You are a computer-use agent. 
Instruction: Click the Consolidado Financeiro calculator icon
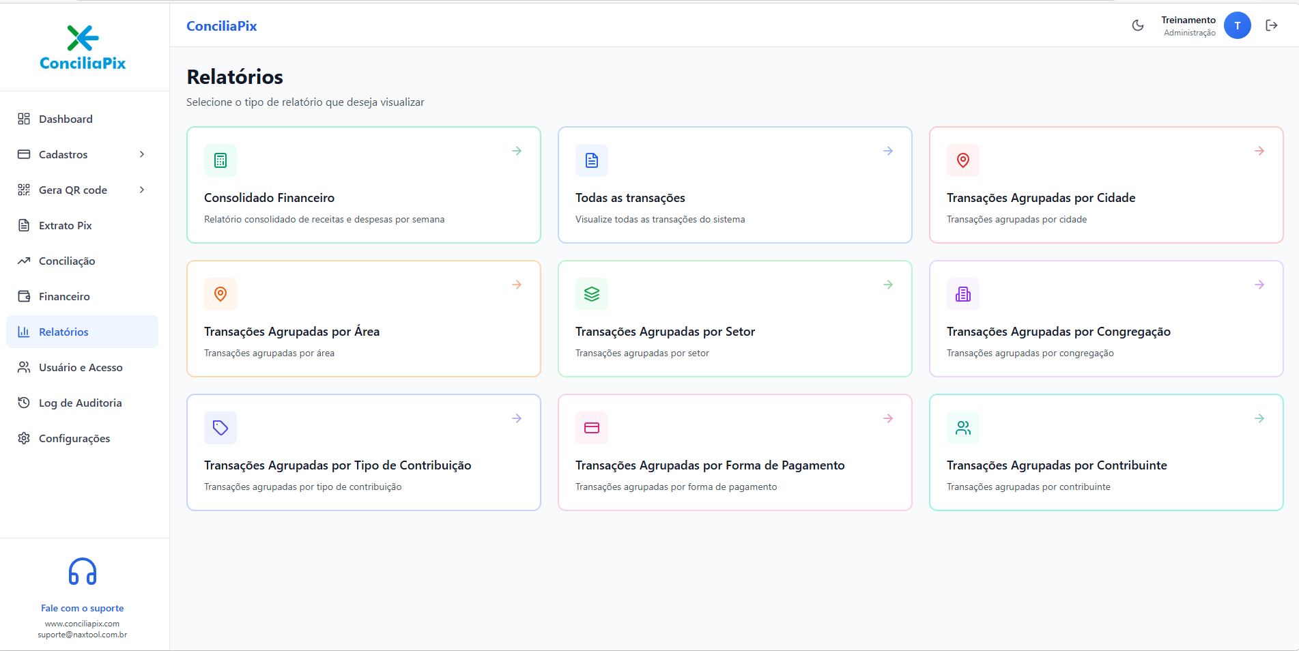click(220, 160)
